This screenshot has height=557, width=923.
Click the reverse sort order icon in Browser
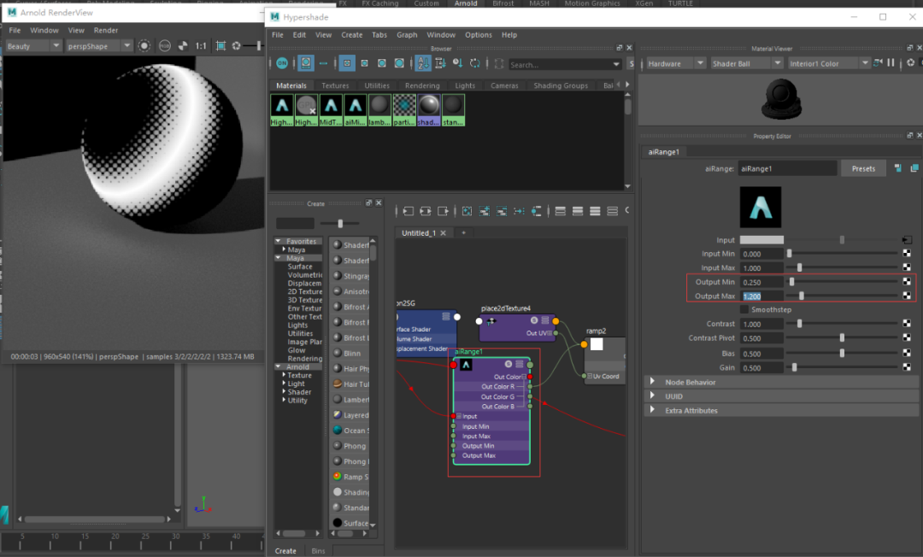pyautogui.click(x=474, y=63)
